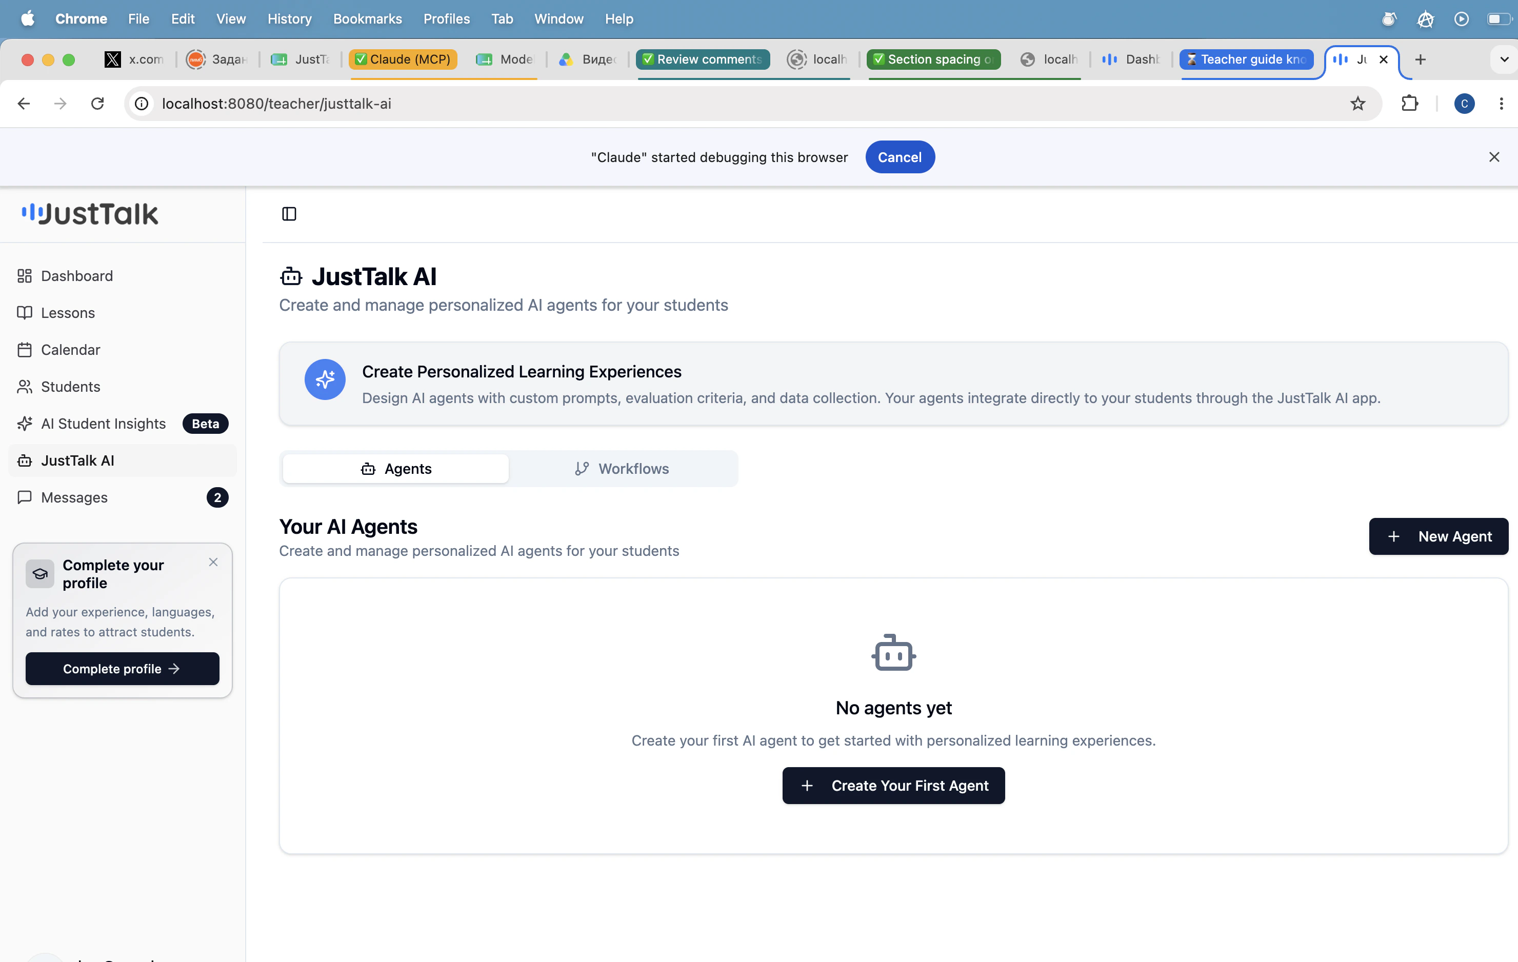This screenshot has height=962, width=1518.
Task: Open the Edit menu
Action: coord(182,18)
